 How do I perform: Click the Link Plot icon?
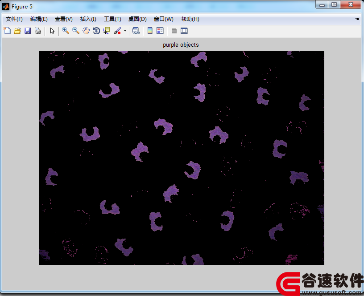136,31
